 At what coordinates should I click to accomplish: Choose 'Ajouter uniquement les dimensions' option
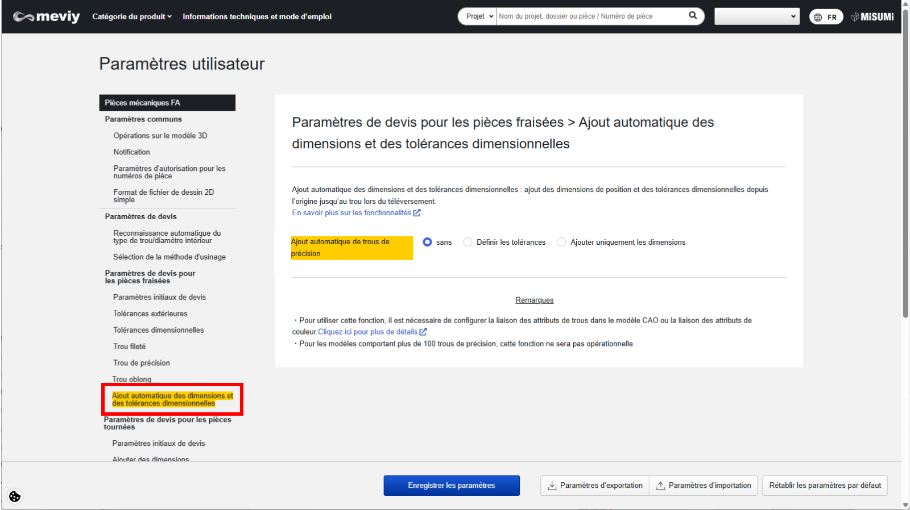tap(561, 242)
